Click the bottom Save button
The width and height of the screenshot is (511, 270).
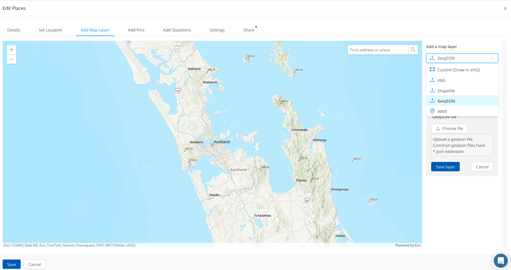coord(12,264)
